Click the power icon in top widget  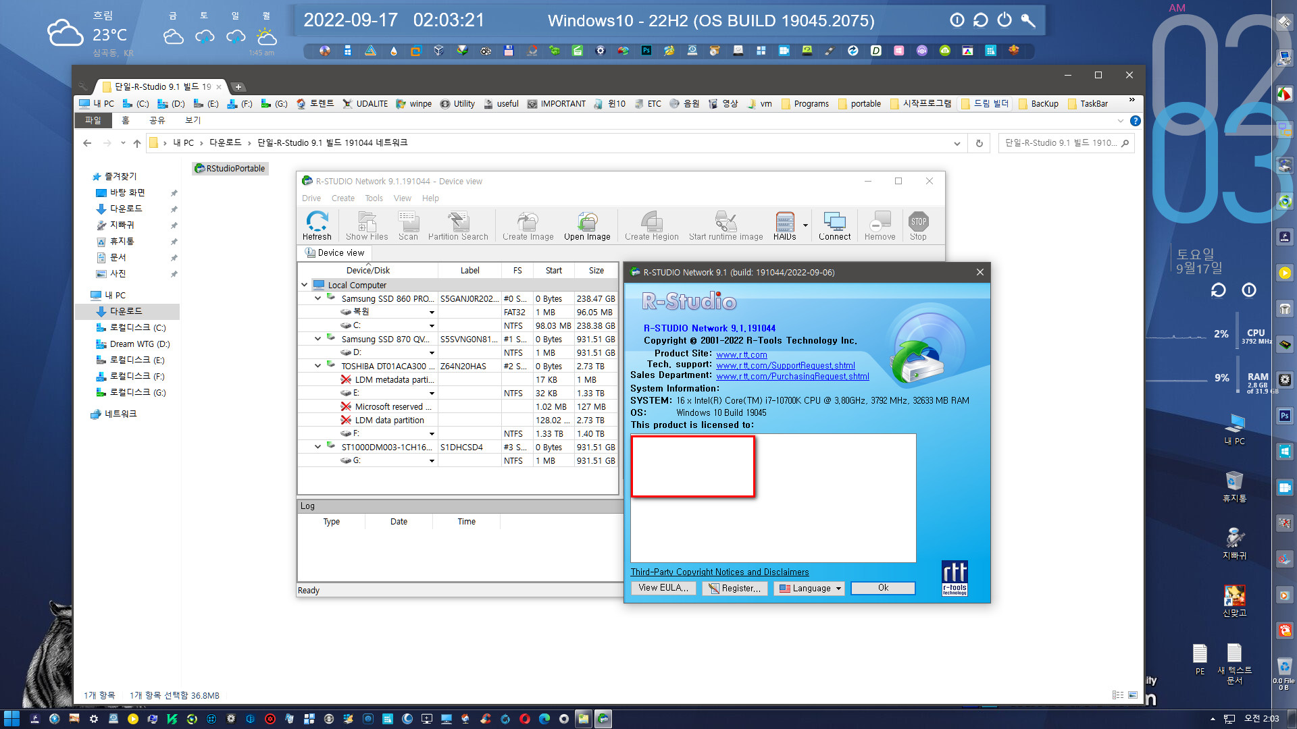pos(1004,20)
